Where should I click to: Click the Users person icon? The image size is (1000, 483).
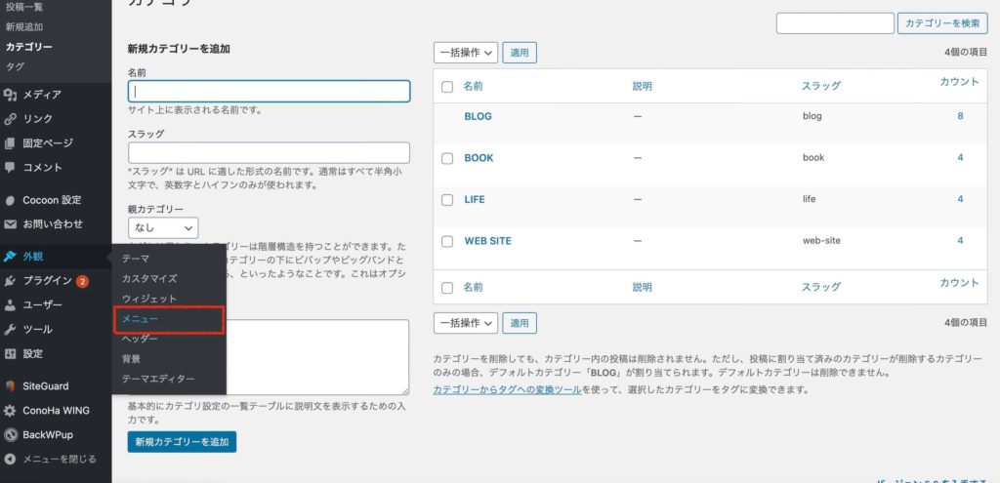10,305
